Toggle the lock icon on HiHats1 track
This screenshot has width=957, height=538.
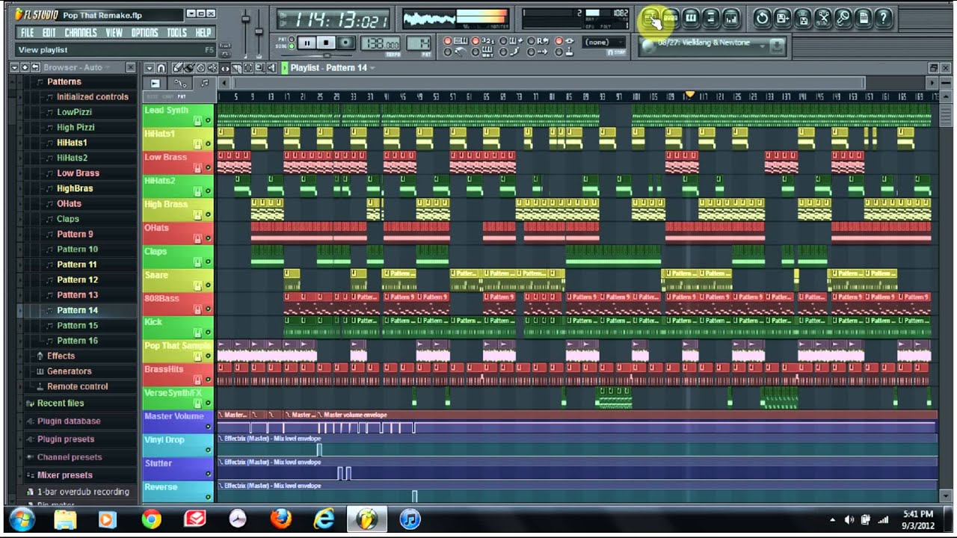point(198,143)
